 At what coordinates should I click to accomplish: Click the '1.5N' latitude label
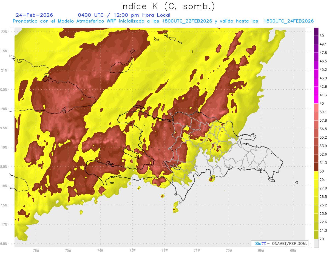pyautogui.click(x=4, y=51)
